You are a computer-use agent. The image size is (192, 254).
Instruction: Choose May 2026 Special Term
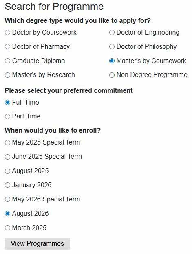[7, 199]
